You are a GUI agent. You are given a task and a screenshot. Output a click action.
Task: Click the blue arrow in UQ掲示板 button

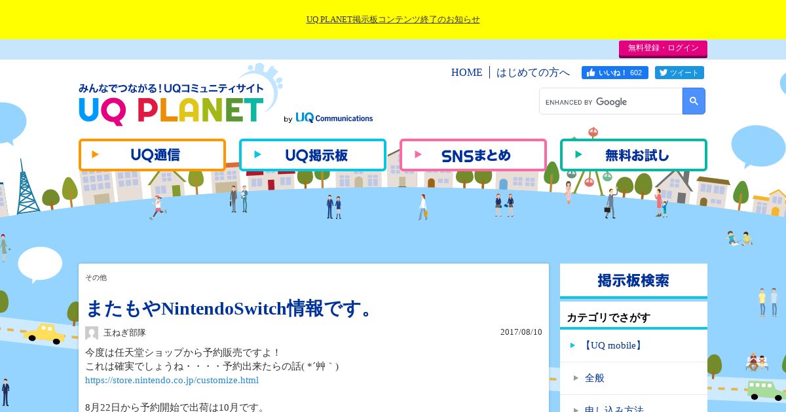click(x=258, y=155)
